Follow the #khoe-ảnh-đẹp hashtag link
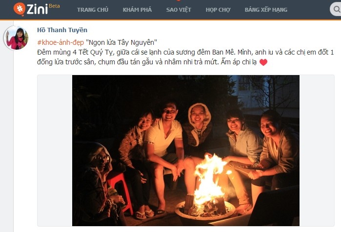The image size is (341, 232). click(x=60, y=42)
